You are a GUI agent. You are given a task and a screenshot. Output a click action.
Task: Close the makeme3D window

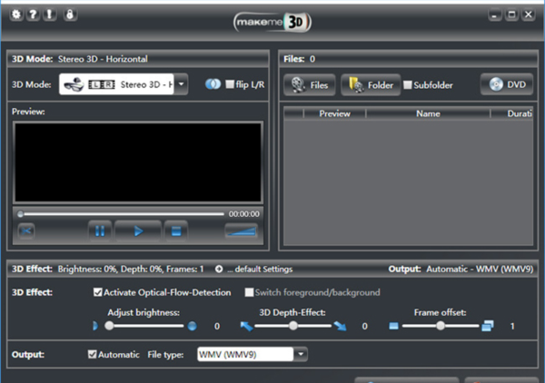tap(529, 15)
